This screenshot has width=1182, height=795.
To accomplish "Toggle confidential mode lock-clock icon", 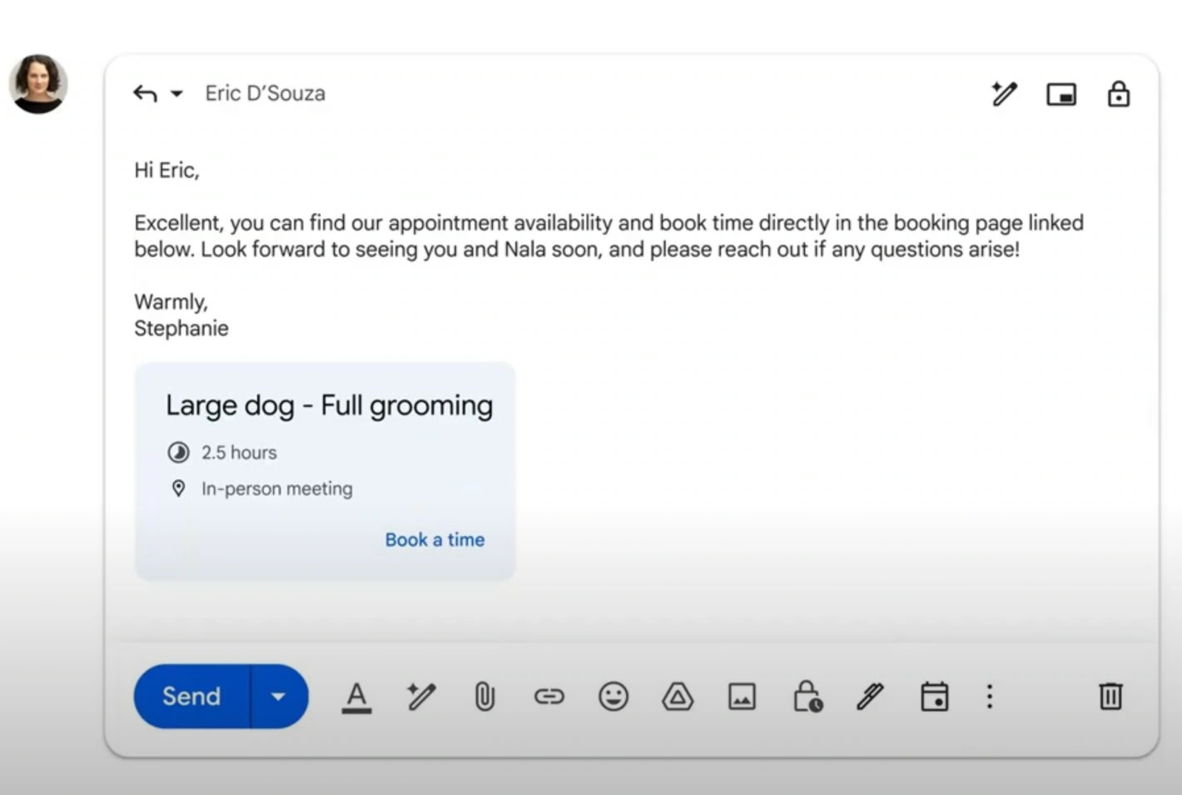I will pos(807,696).
